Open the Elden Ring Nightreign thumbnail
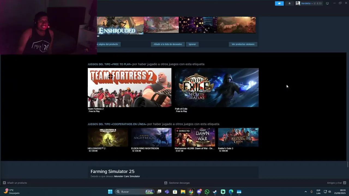 (151, 137)
